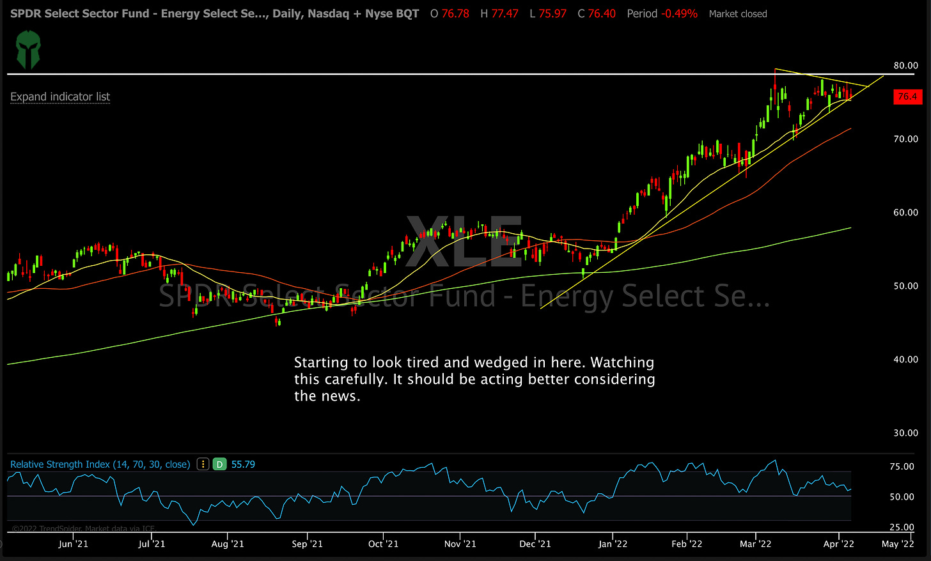Click the green TrendSpider helmet logo
This screenshot has height=561, width=931.
28,50
